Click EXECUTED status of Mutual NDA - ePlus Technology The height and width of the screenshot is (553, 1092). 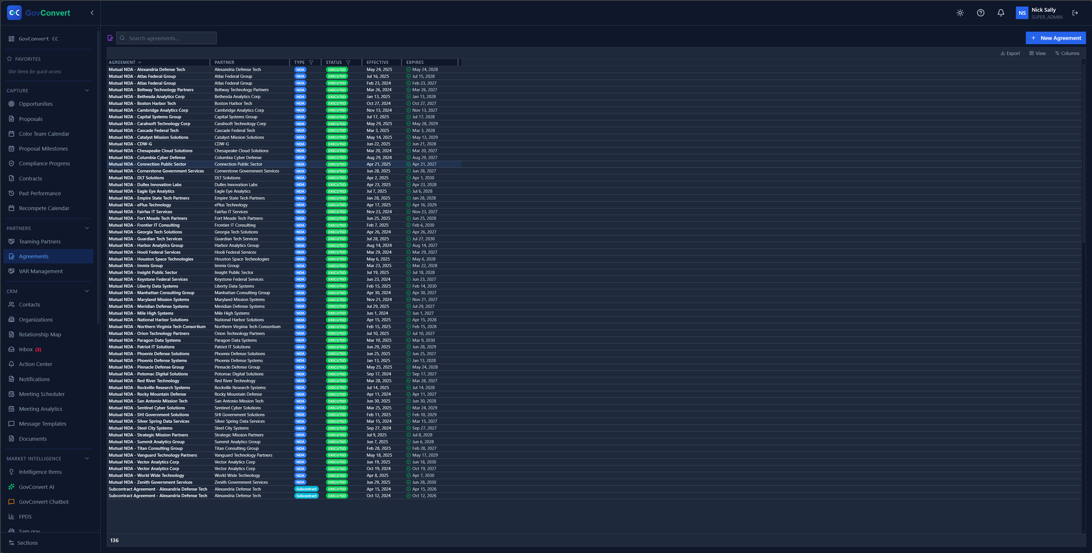pos(337,205)
